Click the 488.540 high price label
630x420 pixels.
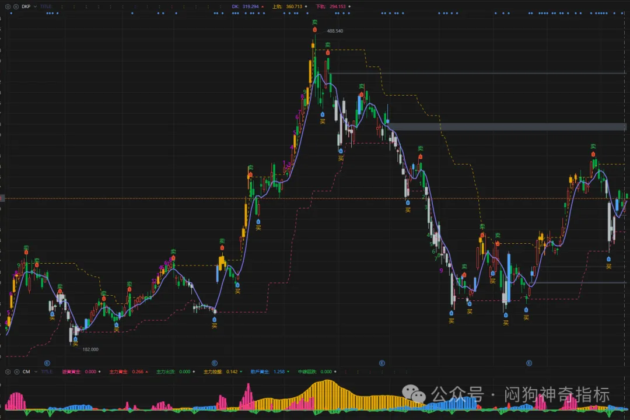335,31
